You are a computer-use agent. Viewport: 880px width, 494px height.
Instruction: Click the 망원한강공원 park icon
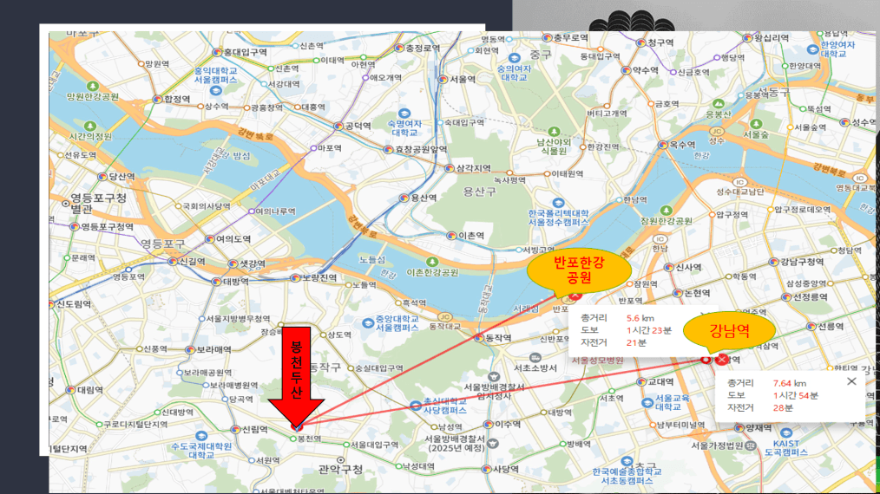pos(93,87)
